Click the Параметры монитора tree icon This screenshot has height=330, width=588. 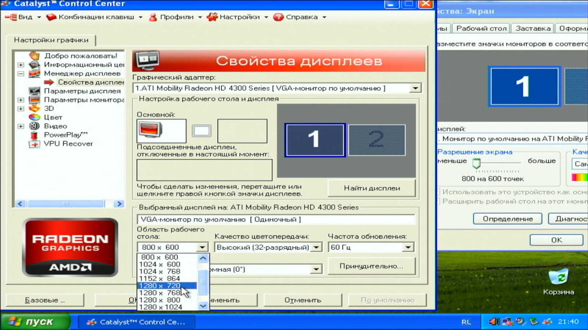[34, 100]
